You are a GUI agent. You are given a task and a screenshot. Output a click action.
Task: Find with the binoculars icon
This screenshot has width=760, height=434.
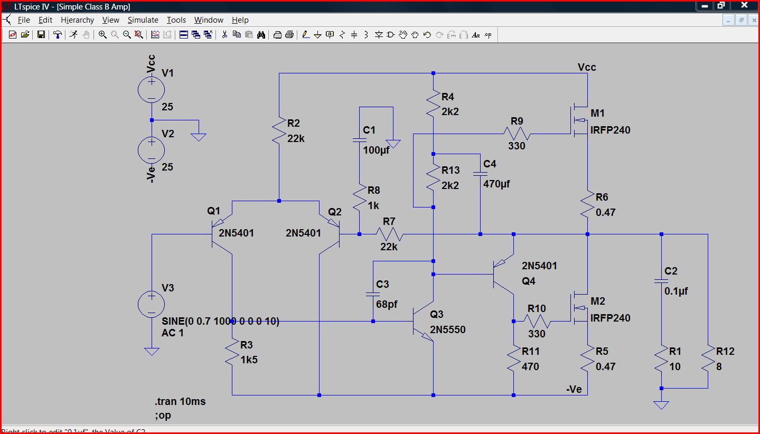261,35
